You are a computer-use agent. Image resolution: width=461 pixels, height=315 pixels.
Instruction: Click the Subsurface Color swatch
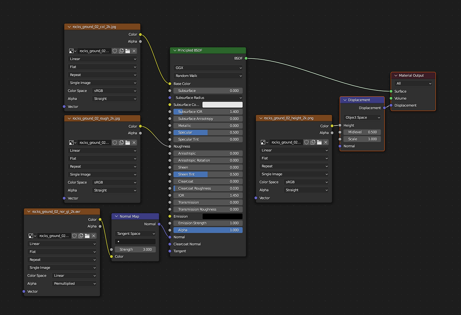(x=222, y=104)
